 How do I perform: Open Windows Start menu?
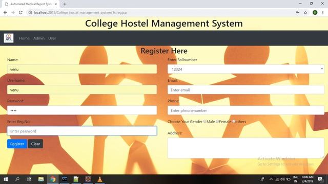(x=6, y=179)
